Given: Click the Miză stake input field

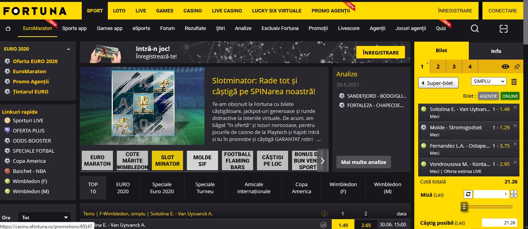Looking at the screenshot, I should point(492,194).
